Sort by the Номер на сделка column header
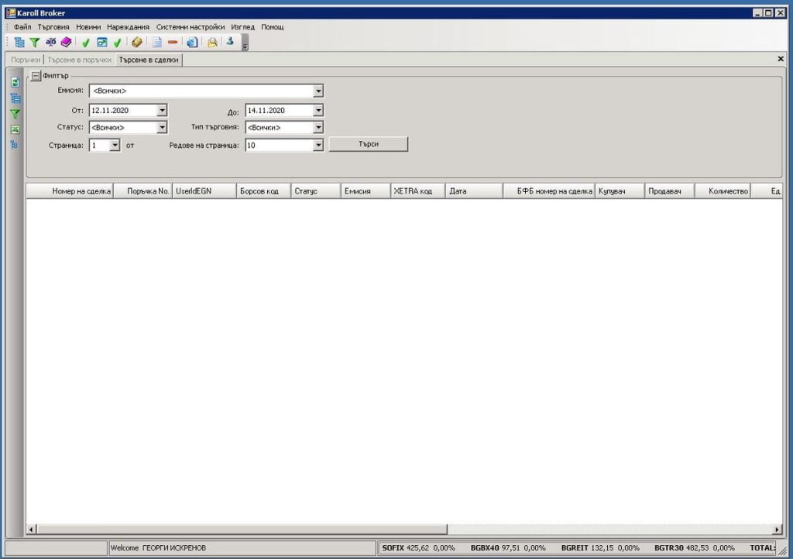793x559 pixels. [x=70, y=191]
